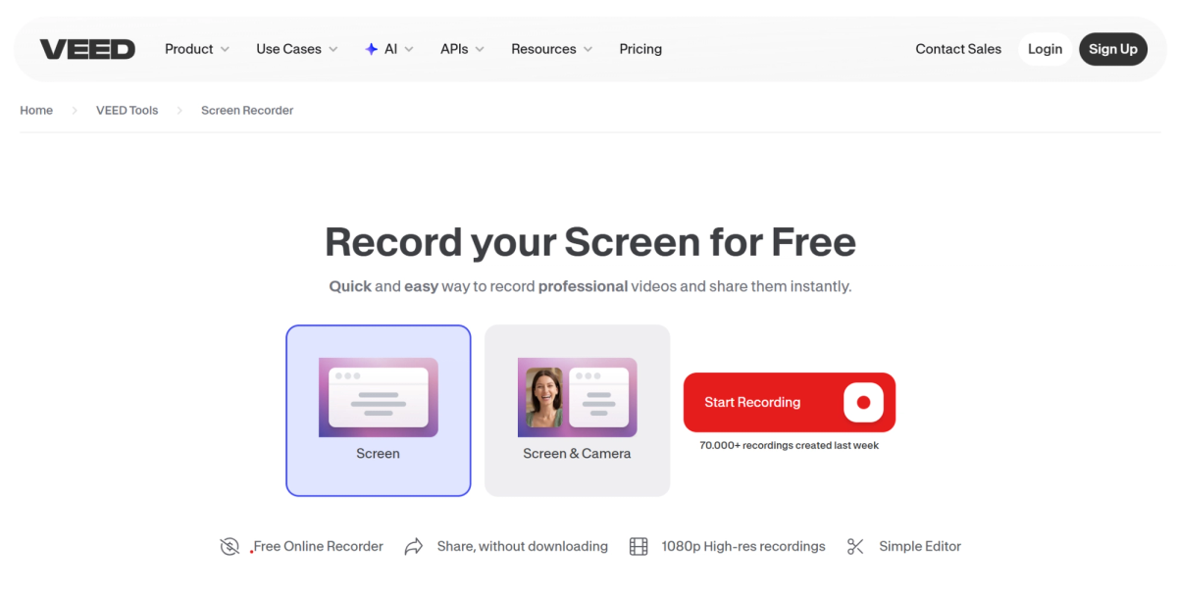1177x596 pixels.
Task: Open the APIs dropdown chevron
Action: [480, 49]
